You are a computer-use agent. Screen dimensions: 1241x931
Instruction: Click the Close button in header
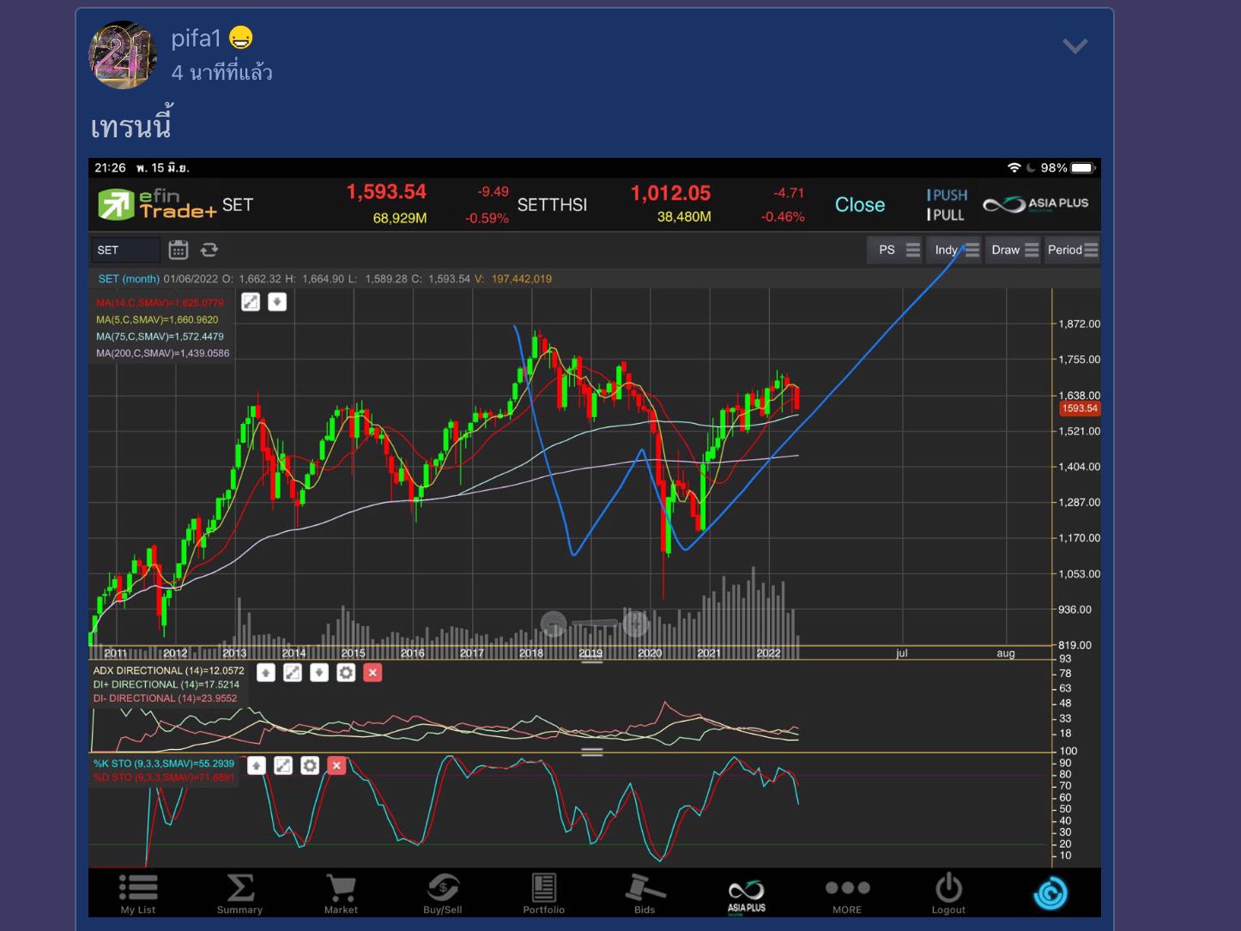pos(859,205)
